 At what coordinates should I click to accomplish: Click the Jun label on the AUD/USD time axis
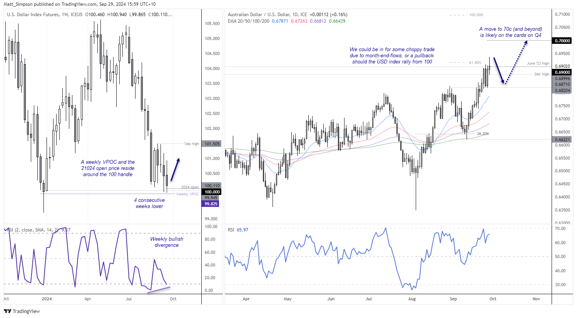(x=331, y=299)
